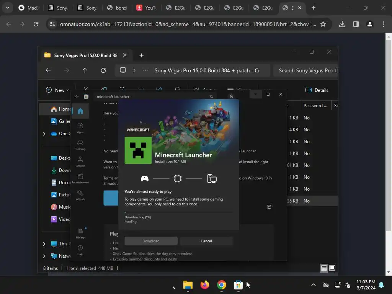Toggle the Details pane in File Explorer
Screen dimensions: 392x294
(x=317, y=90)
